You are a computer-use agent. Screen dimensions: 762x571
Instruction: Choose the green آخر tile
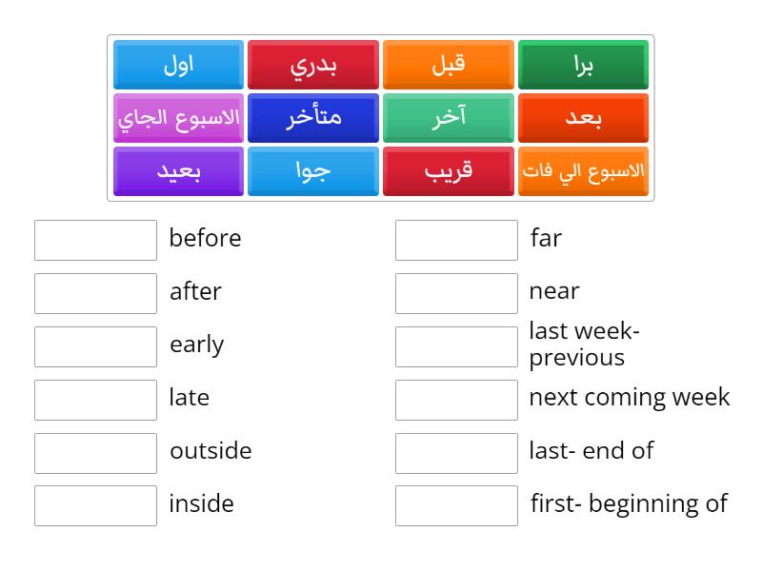448,118
